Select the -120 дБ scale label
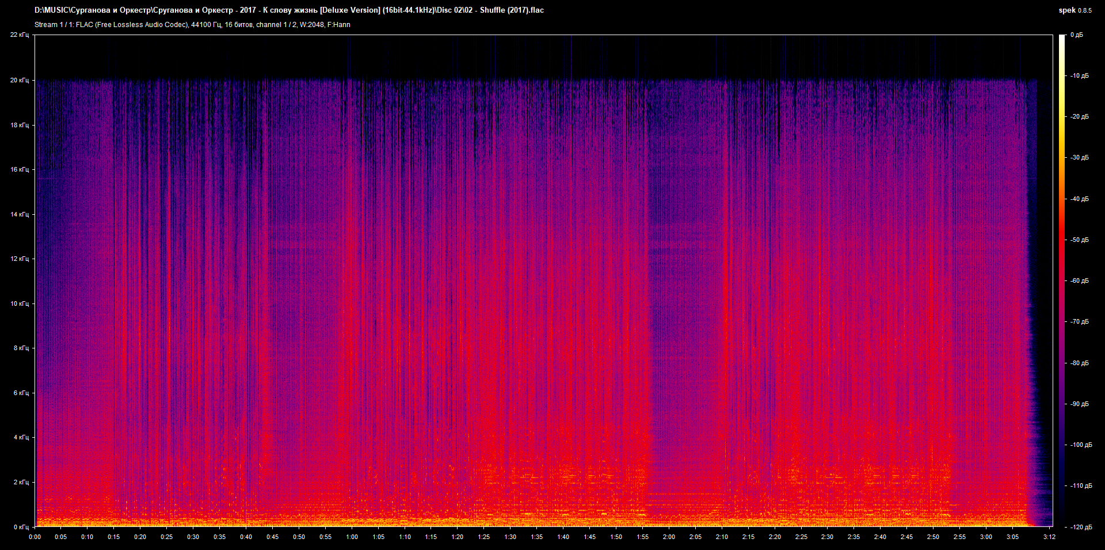Screen dimensions: 1105x550 click(x=1079, y=527)
